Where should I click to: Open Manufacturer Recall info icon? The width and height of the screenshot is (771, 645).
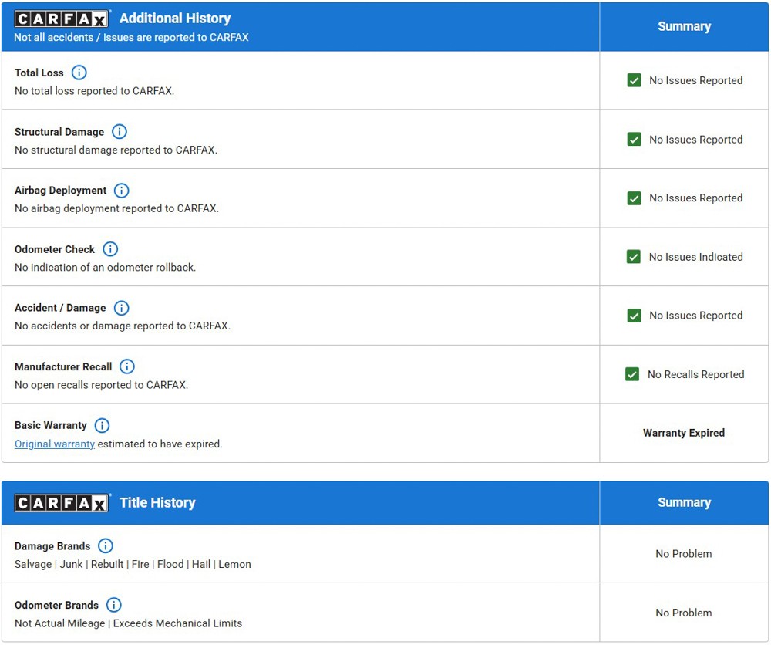pos(127,366)
